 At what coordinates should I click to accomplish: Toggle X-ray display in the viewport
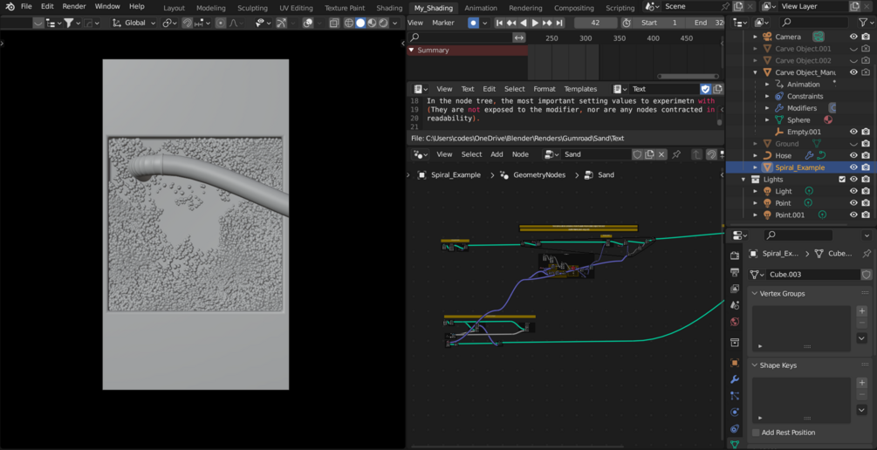(334, 23)
